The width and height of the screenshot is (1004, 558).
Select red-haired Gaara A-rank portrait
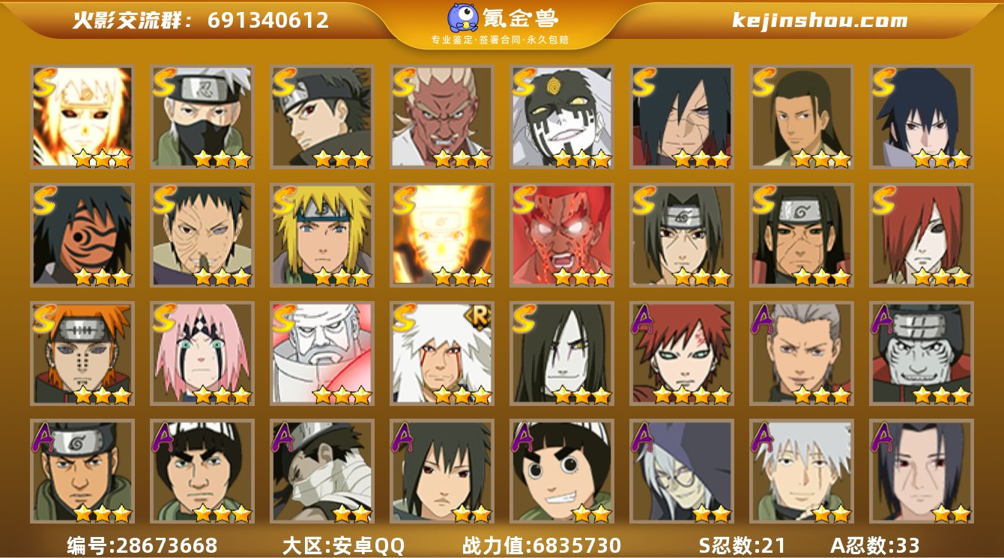point(682,353)
